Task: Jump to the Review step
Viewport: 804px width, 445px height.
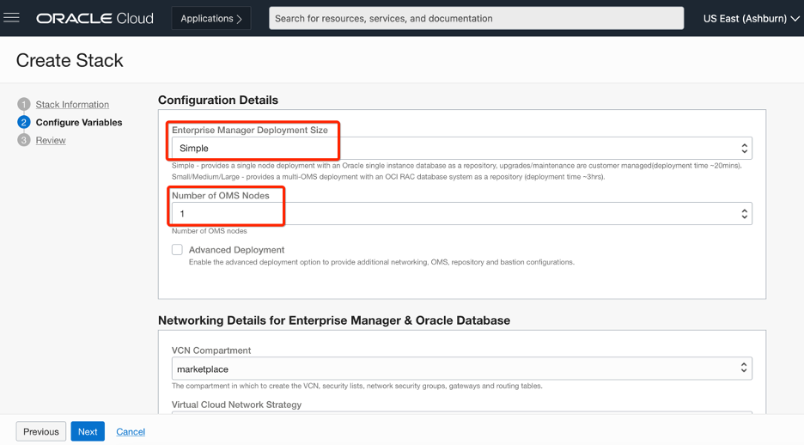Action: click(51, 140)
